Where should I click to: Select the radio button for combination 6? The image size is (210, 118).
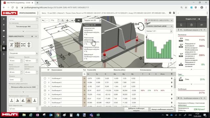pyautogui.click(x=45, y=98)
